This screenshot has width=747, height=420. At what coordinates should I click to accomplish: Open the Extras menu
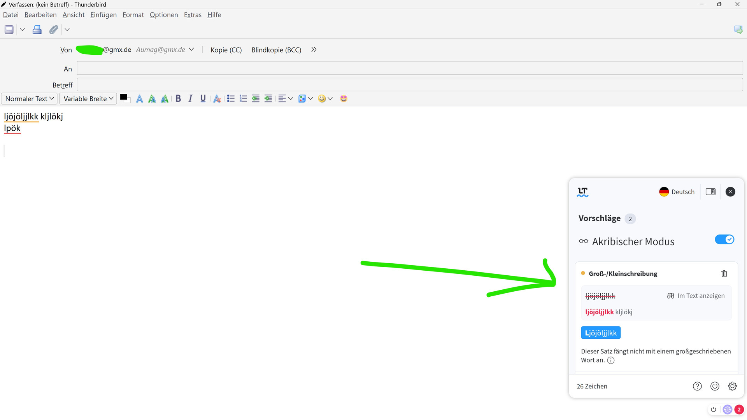[193, 15]
